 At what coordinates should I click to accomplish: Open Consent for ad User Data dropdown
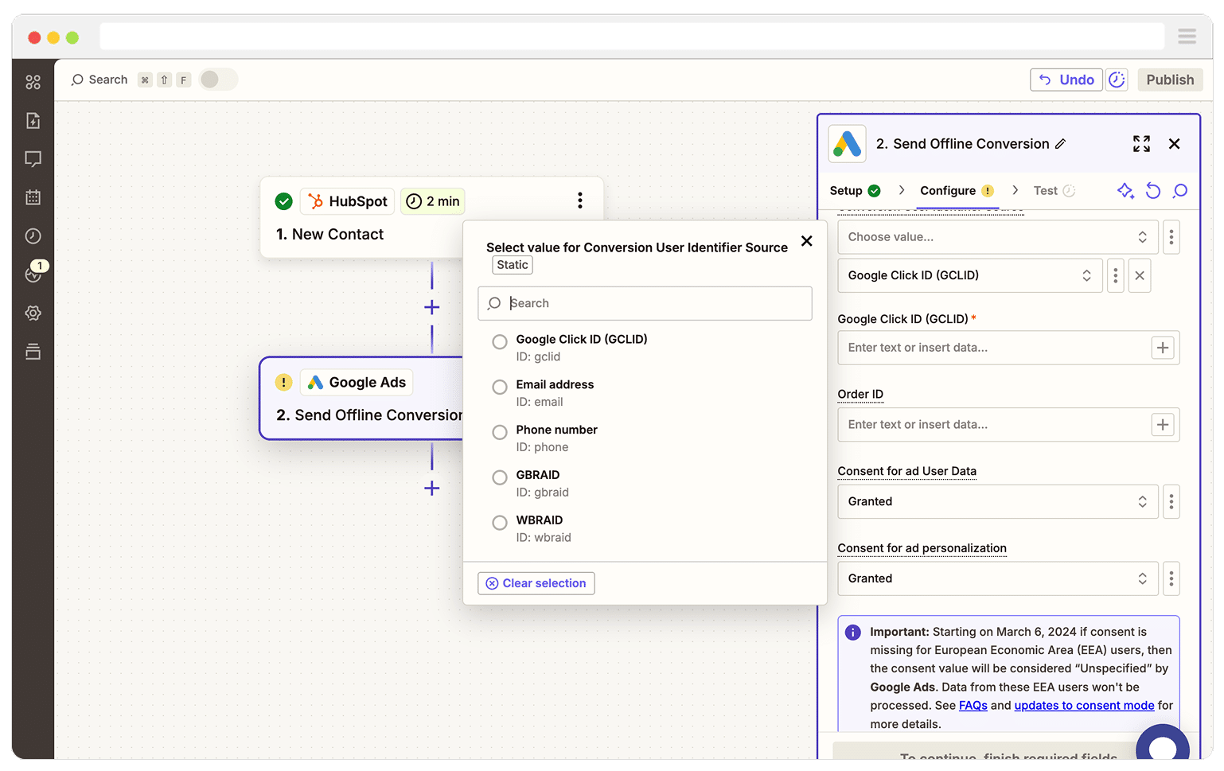[998, 502]
